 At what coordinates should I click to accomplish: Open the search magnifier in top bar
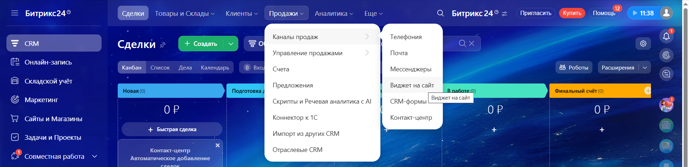(440, 13)
